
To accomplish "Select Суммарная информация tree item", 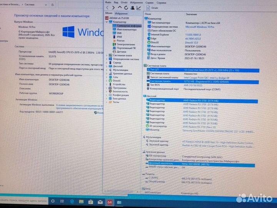I will pyautogui.click(x=127, y=26).
